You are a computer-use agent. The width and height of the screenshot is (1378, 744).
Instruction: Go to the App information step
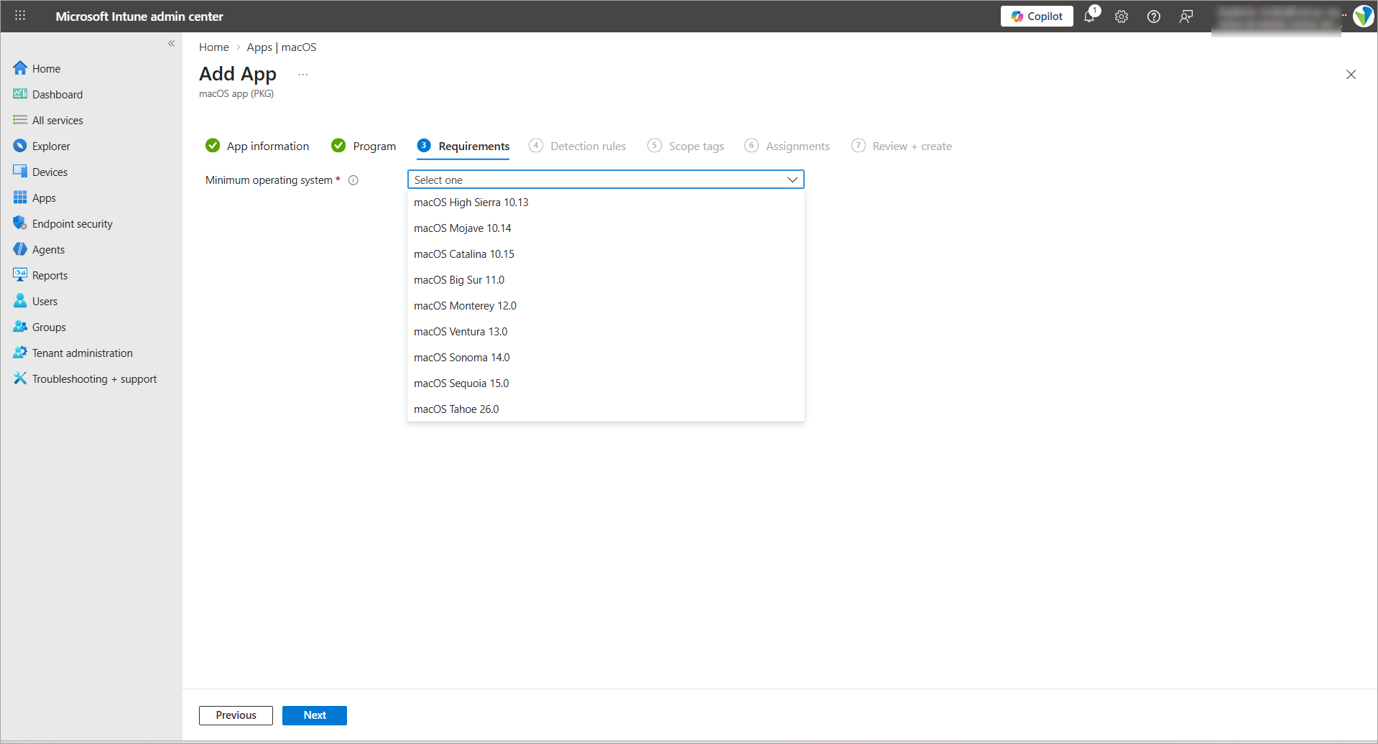coord(257,147)
